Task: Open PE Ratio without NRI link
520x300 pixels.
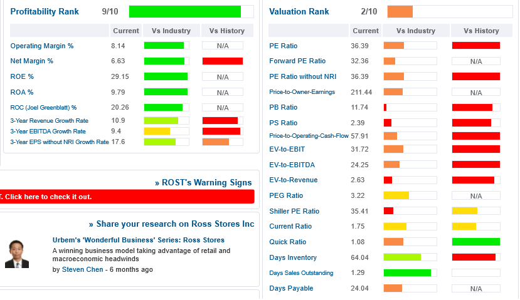Action: coord(303,76)
